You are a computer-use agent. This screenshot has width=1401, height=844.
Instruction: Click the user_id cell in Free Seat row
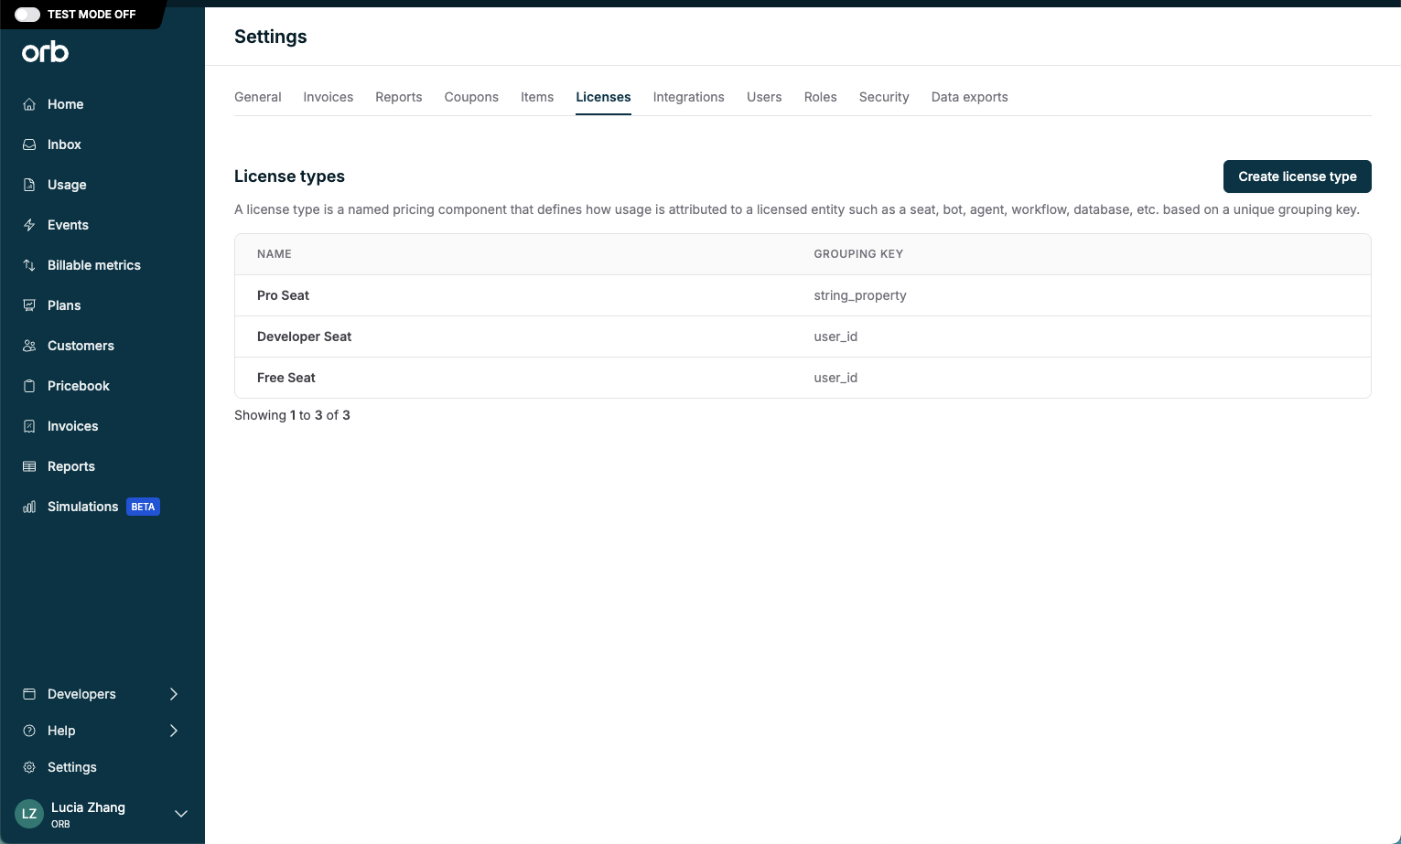tap(835, 378)
